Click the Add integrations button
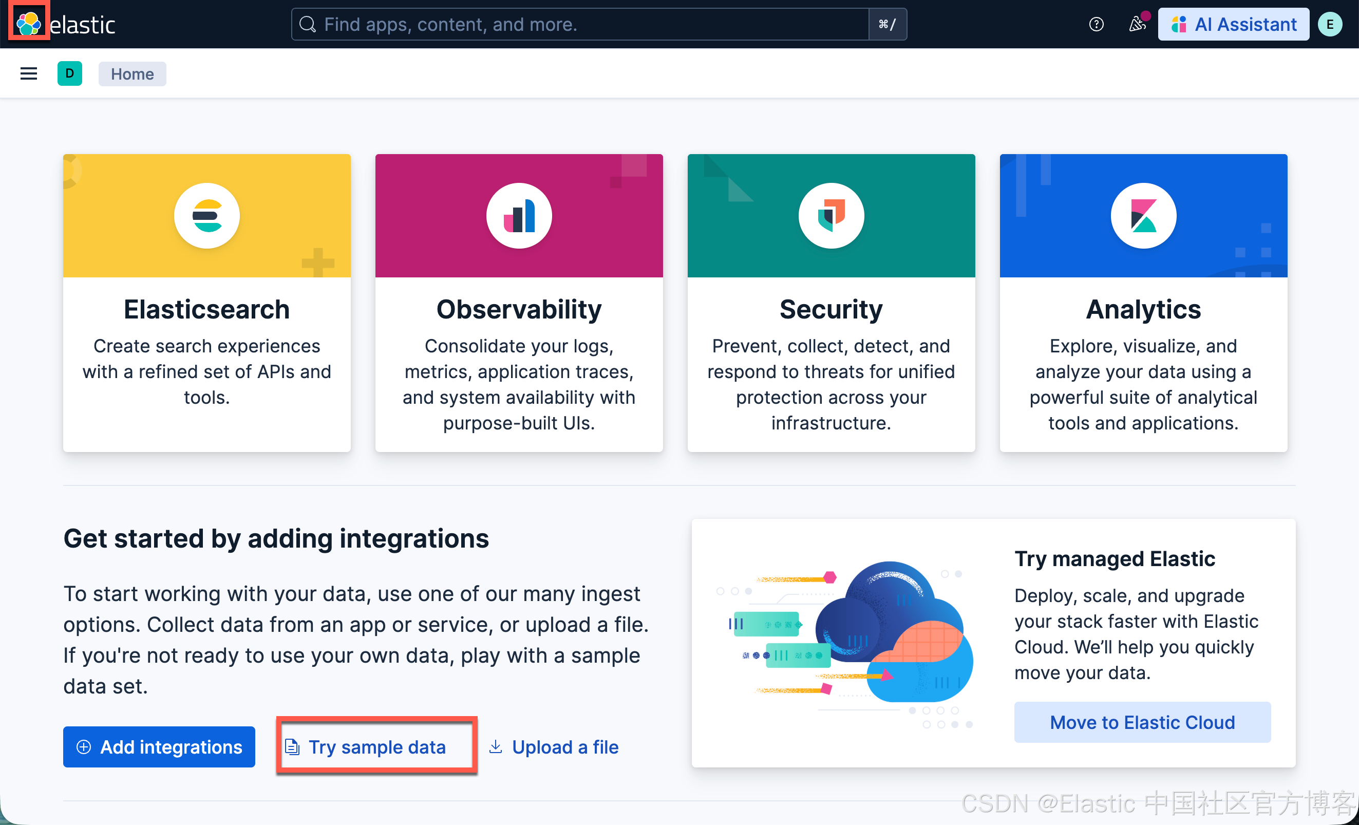1359x825 pixels. point(159,747)
